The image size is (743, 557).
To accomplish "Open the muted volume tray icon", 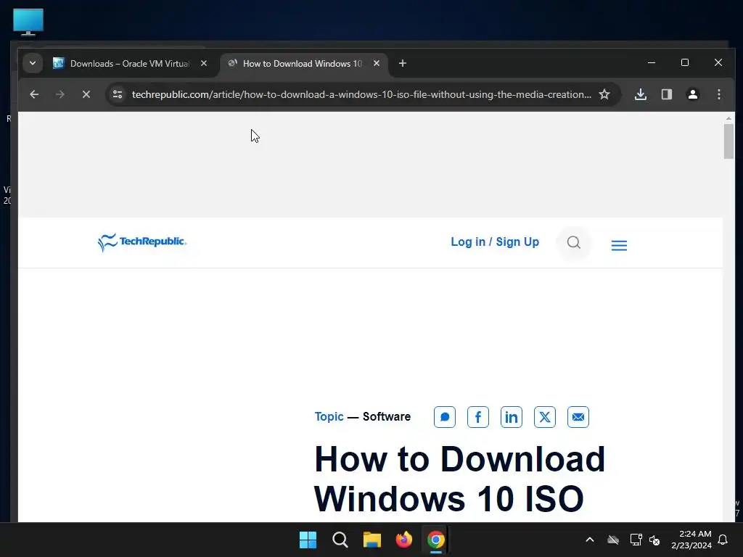I will click(654, 540).
